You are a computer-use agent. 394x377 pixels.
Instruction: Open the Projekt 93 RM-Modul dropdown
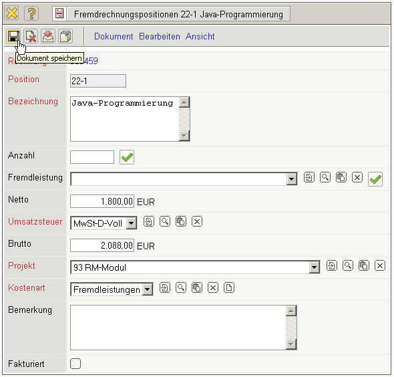click(x=314, y=267)
